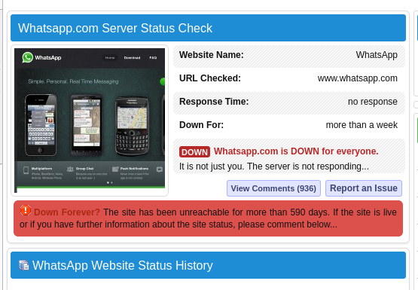Open the View Comments (936) button
Image resolution: width=418 pixels, height=290 pixels.
(273, 188)
